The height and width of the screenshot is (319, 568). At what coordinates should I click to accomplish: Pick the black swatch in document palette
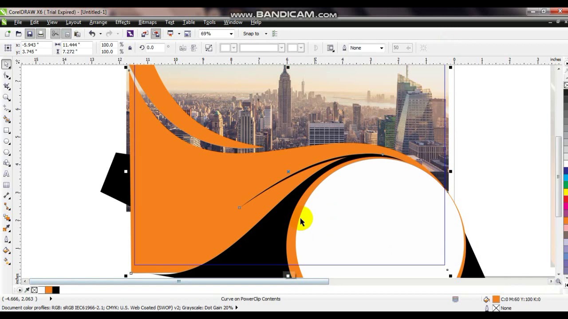[x=55, y=290]
